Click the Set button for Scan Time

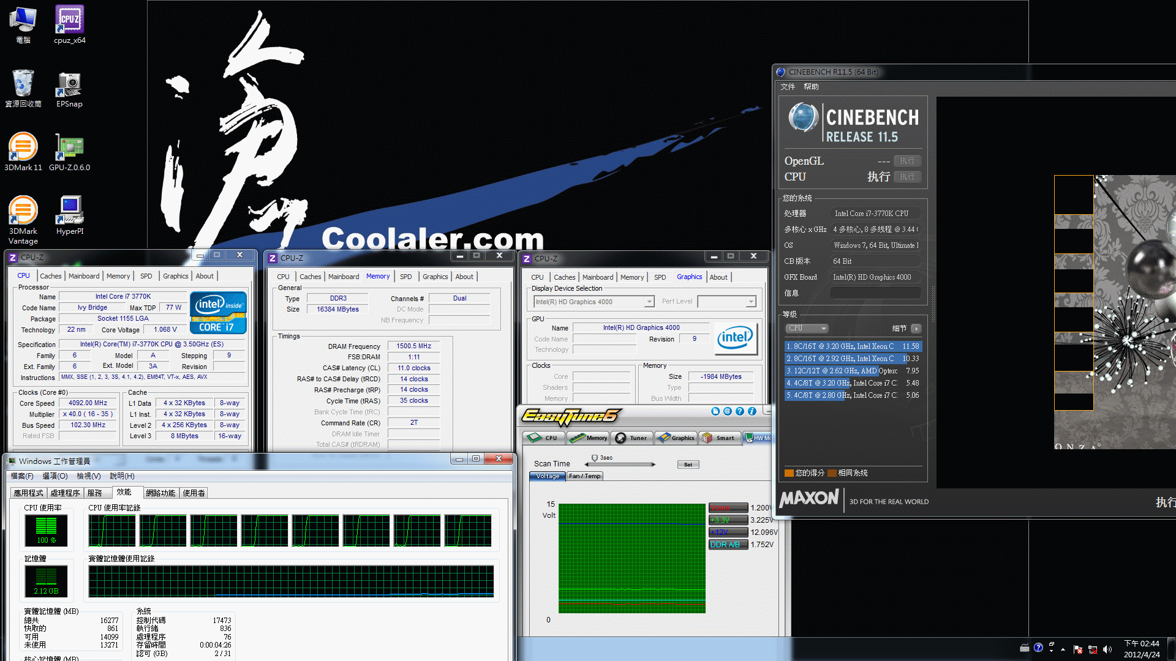click(688, 465)
